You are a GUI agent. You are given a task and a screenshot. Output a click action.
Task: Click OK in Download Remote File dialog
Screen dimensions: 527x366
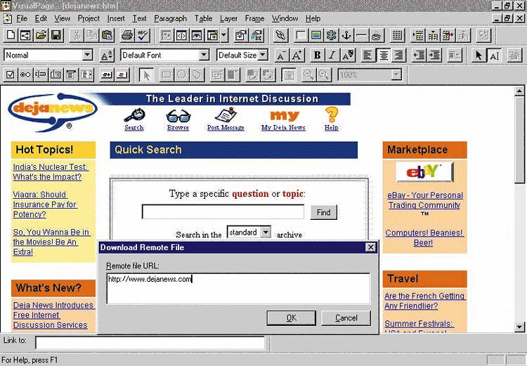(x=292, y=318)
